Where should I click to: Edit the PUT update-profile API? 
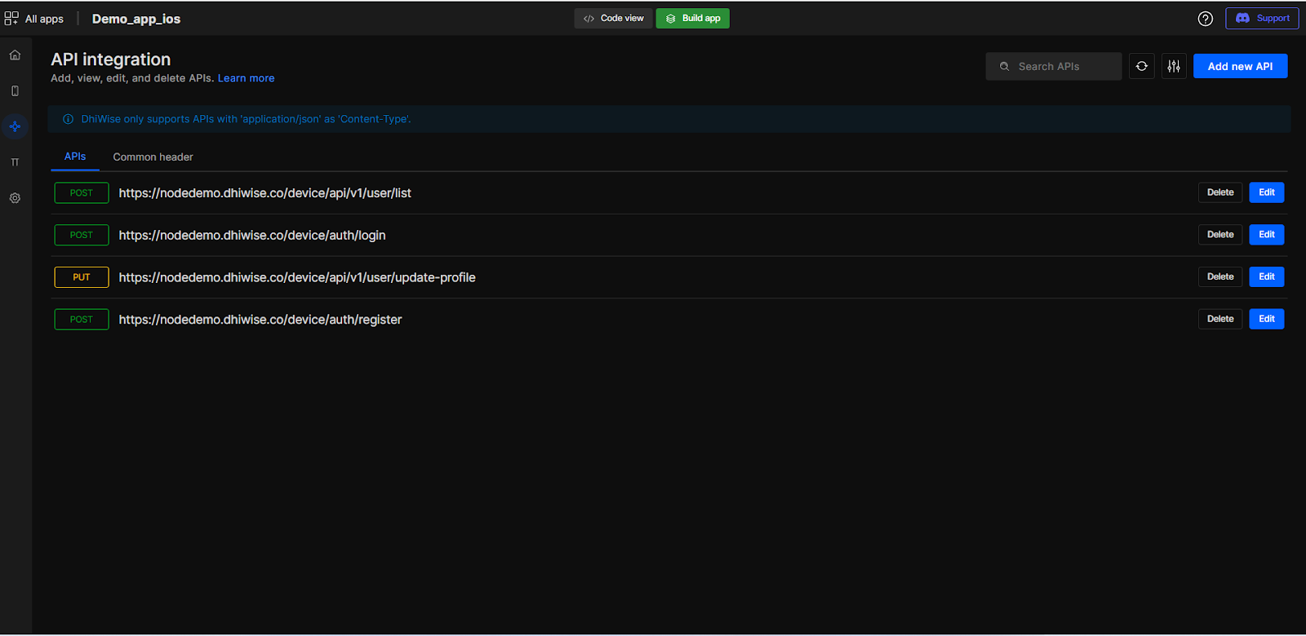(1266, 277)
